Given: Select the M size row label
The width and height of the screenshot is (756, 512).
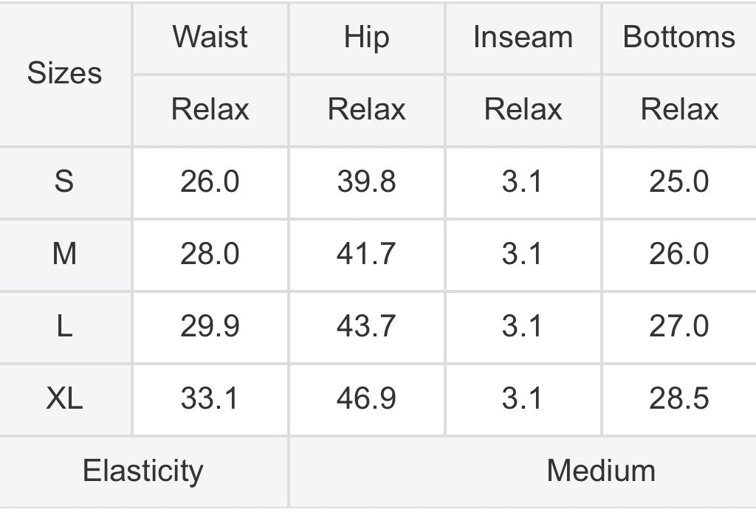Looking at the screenshot, I should click(64, 254).
